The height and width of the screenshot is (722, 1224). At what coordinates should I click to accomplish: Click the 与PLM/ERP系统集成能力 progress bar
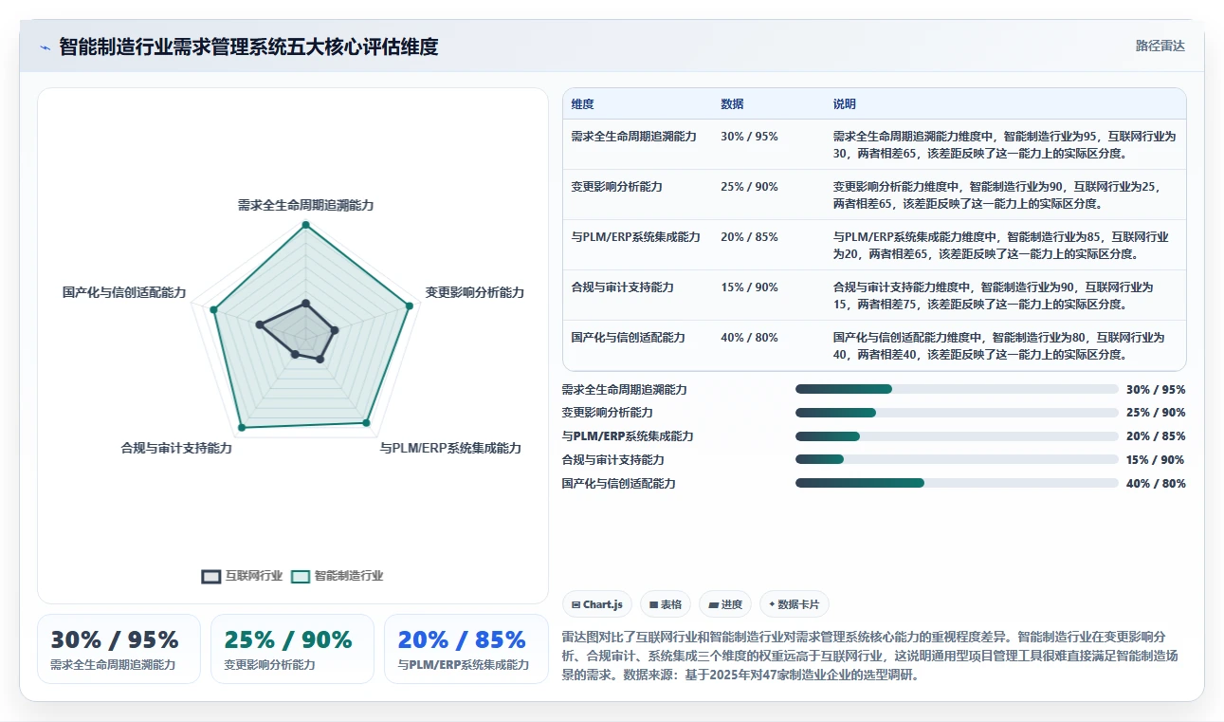(957, 436)
